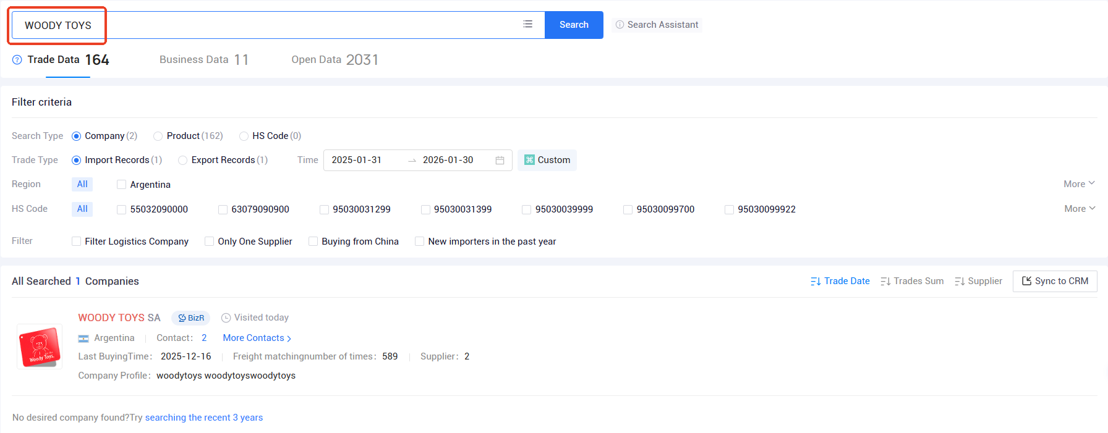
Task: Expand More options in Region row
Action: click(1080, 184)
